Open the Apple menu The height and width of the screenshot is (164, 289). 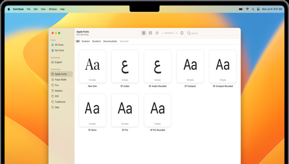click(9, 9)
